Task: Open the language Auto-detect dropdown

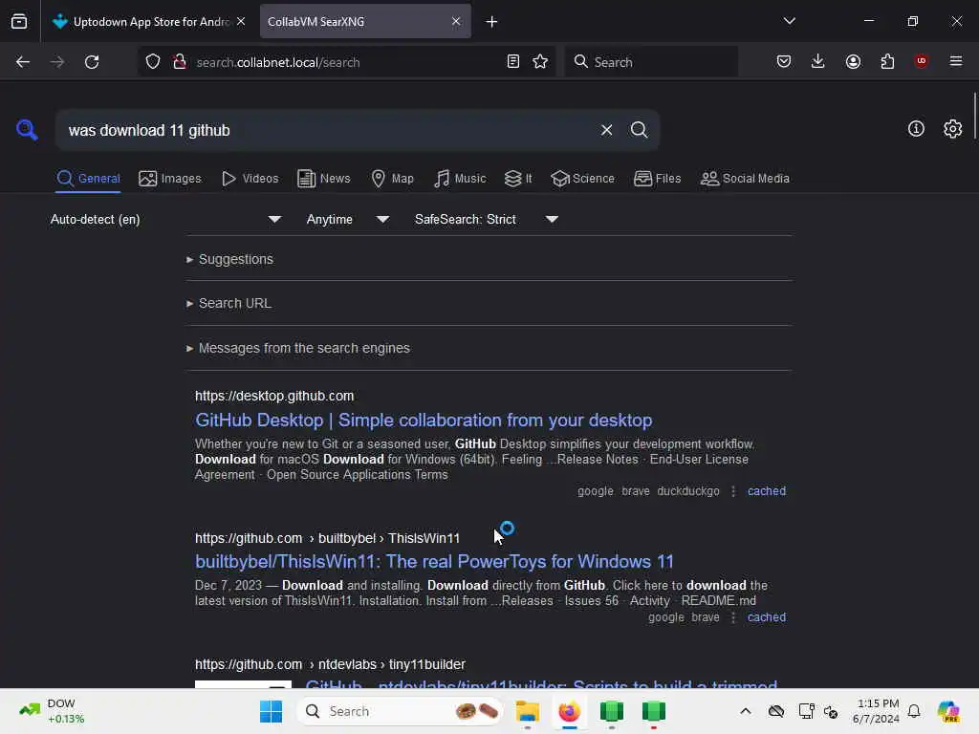Action: click(165, 220)
